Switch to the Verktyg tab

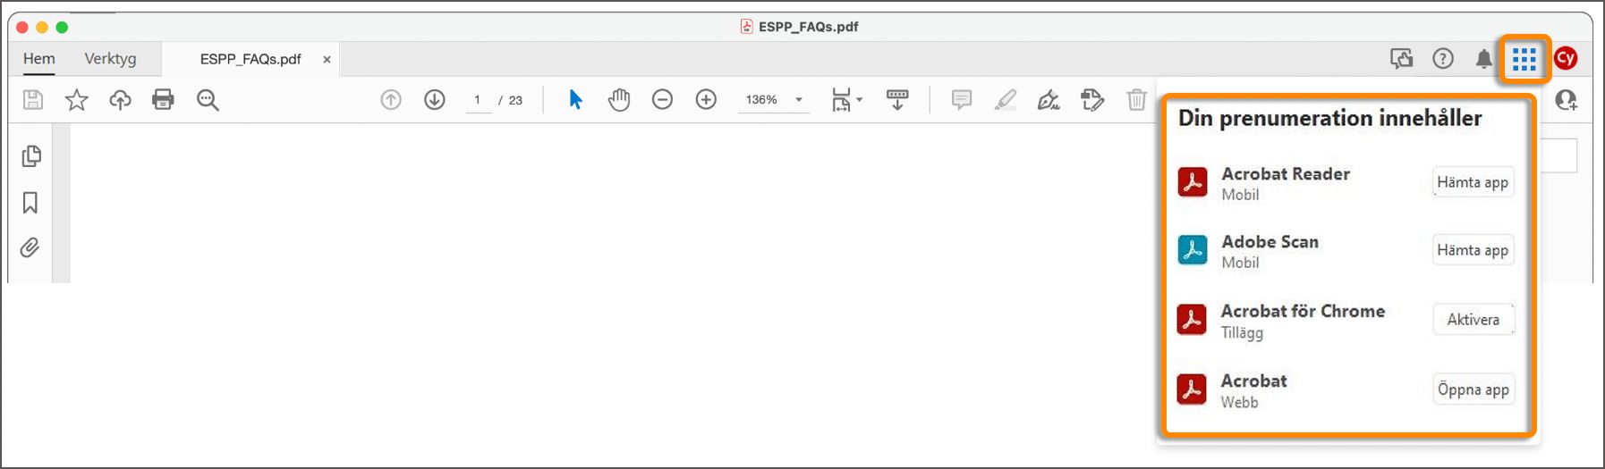click(x=111, y=59)
